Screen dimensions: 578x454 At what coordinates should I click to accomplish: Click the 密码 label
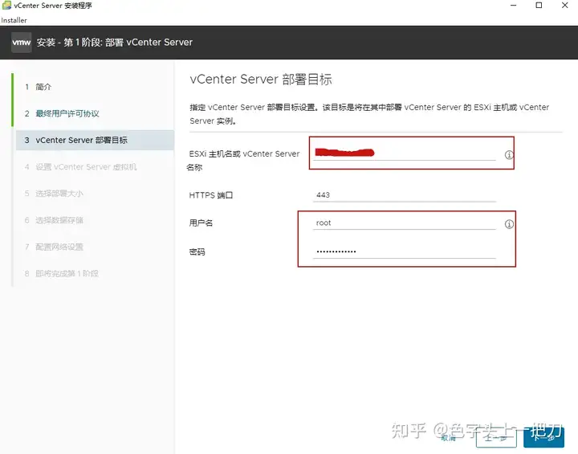point(197,252)
